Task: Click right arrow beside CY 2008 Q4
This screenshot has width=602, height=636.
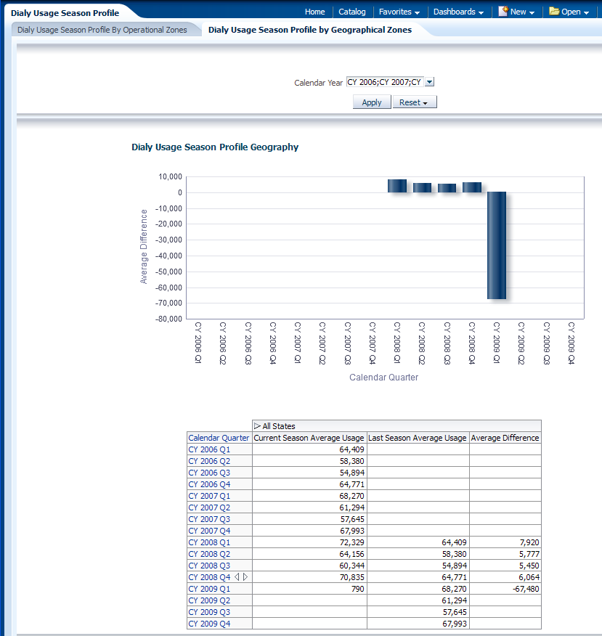Action: point(245,576)
